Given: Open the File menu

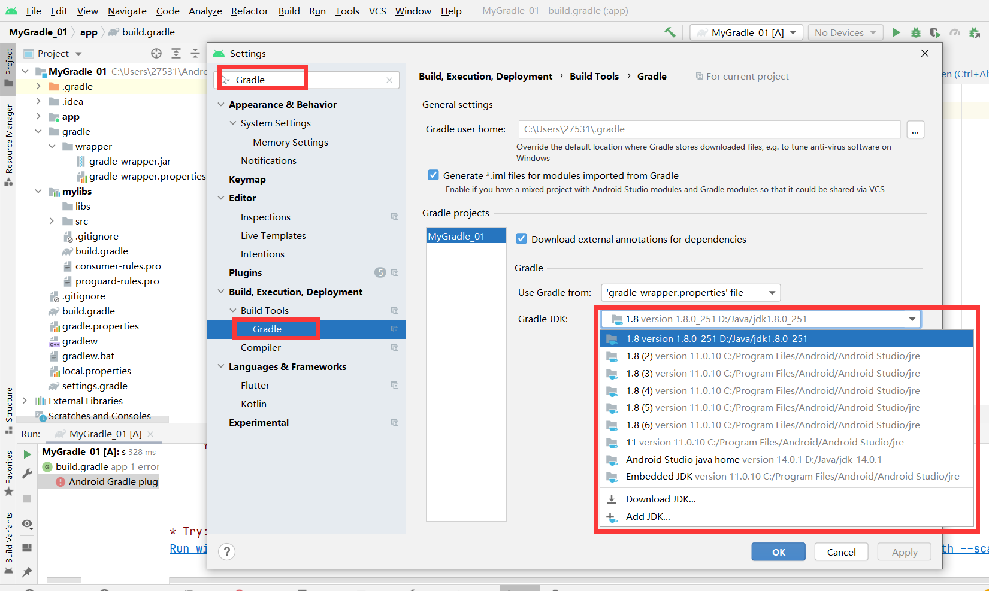Looking at the screenshot, I should pyautogui.click(x=34, y=11).
